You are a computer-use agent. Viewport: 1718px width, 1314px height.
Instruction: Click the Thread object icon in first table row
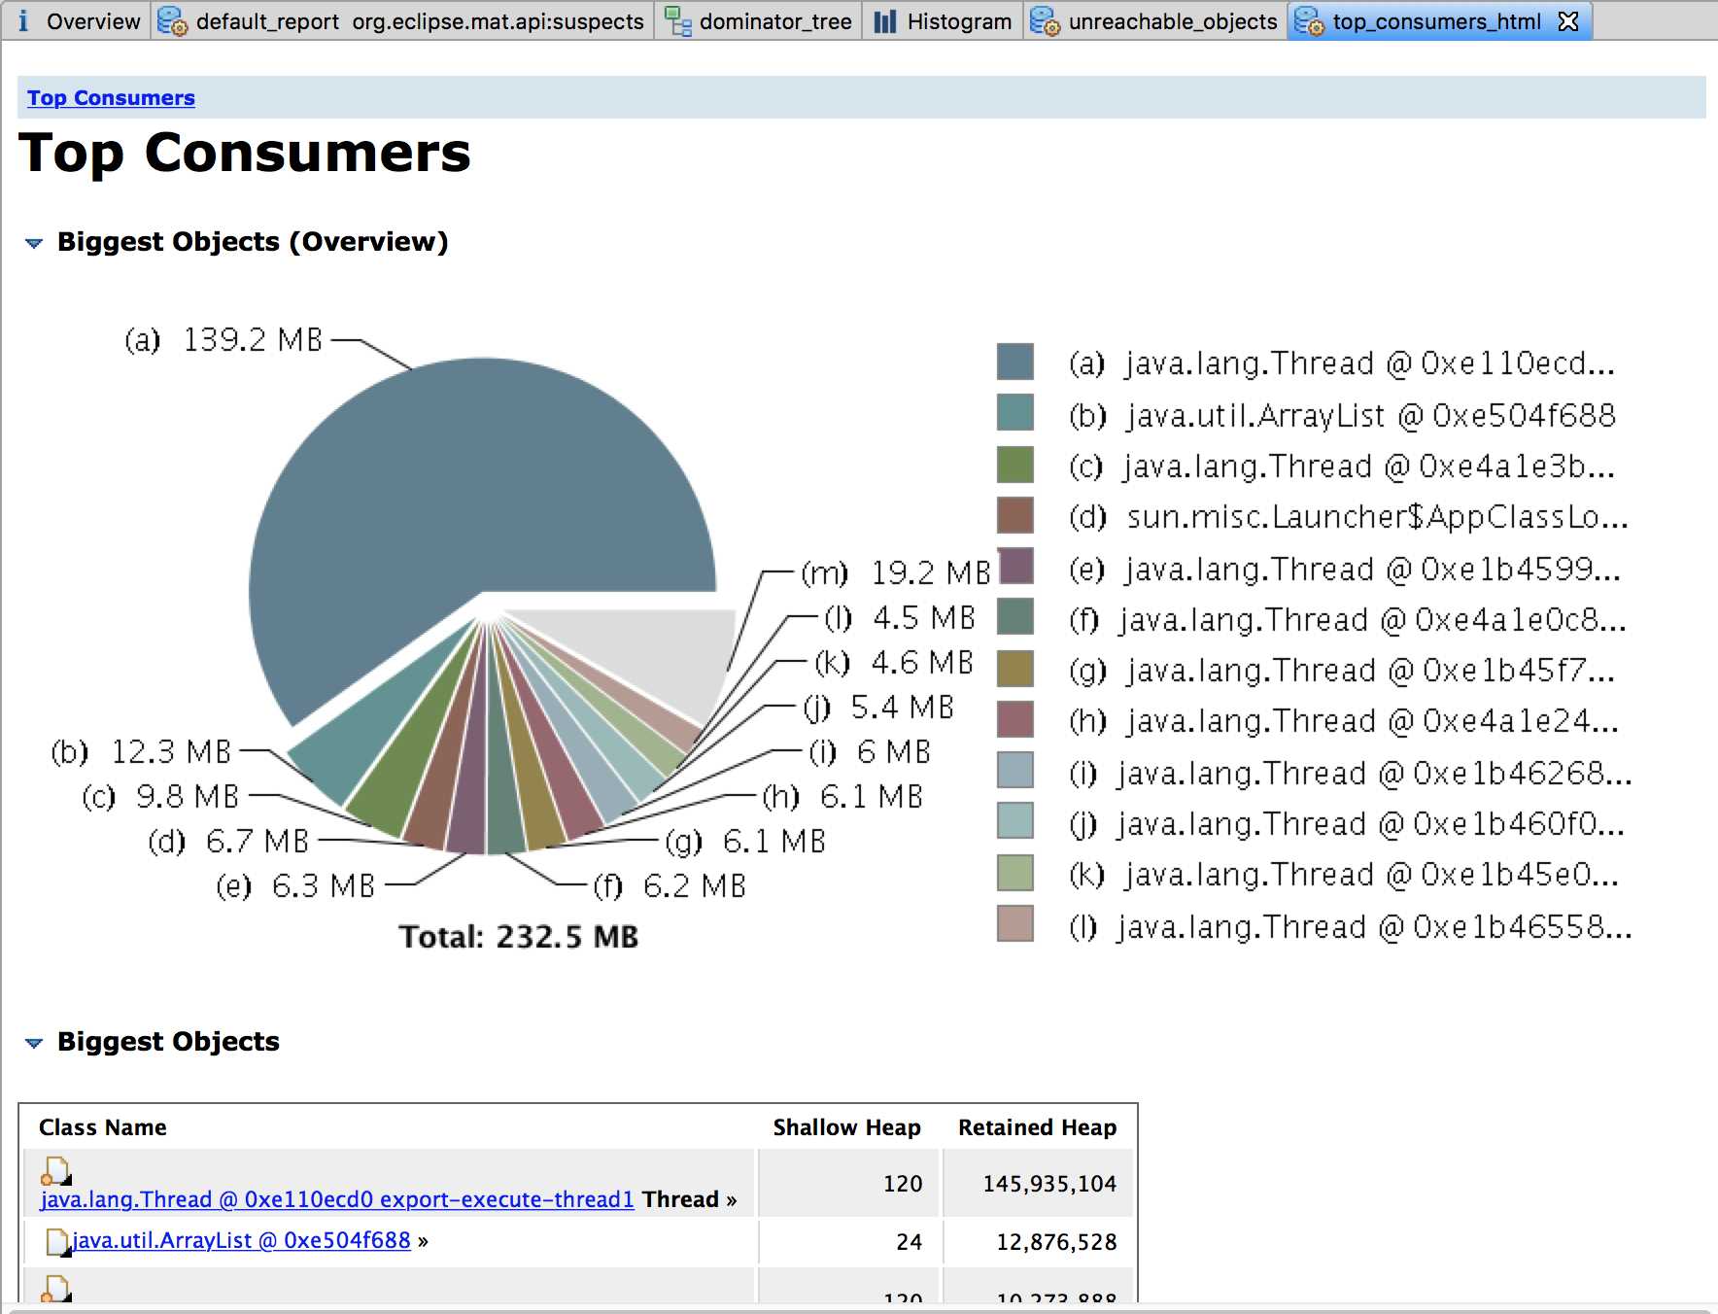click(56, 1170)
